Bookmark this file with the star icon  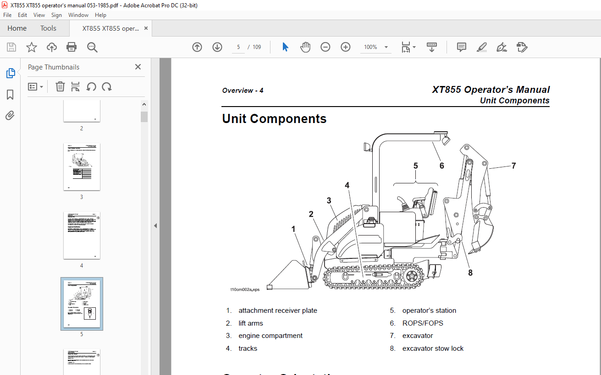tap(32, 47)
